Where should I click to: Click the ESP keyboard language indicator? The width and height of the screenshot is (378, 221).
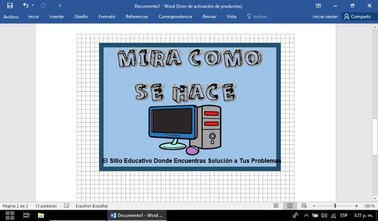click(344, 215)
